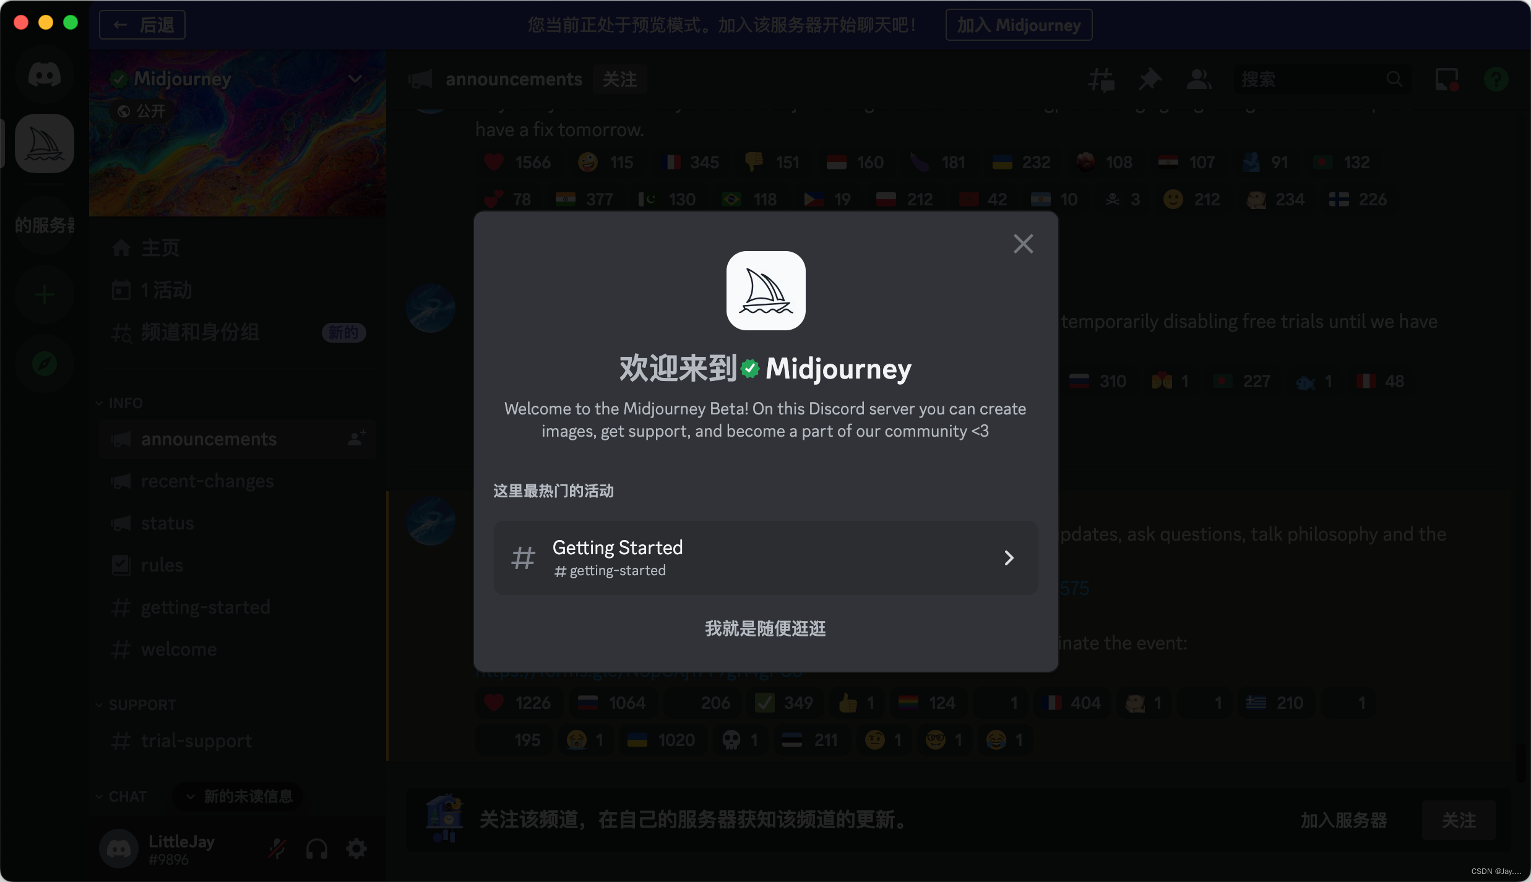Select the rules channel
The image size is (1531, 882).
pos(238,565)
